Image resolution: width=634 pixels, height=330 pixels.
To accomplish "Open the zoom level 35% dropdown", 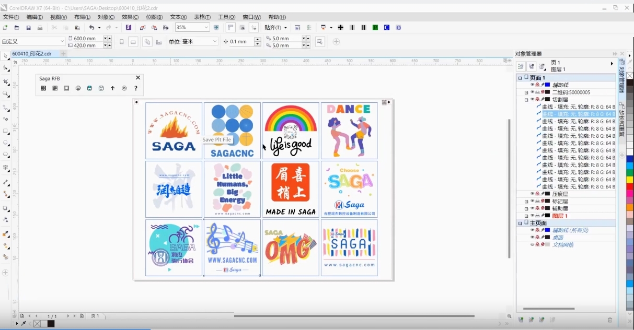I will 206,28.
